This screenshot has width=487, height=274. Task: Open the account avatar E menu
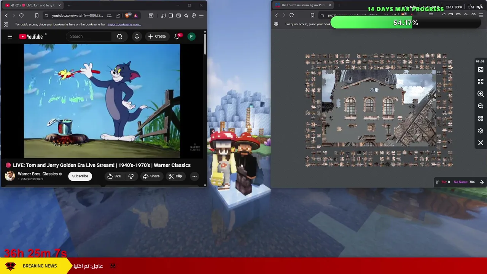(191, 37)
